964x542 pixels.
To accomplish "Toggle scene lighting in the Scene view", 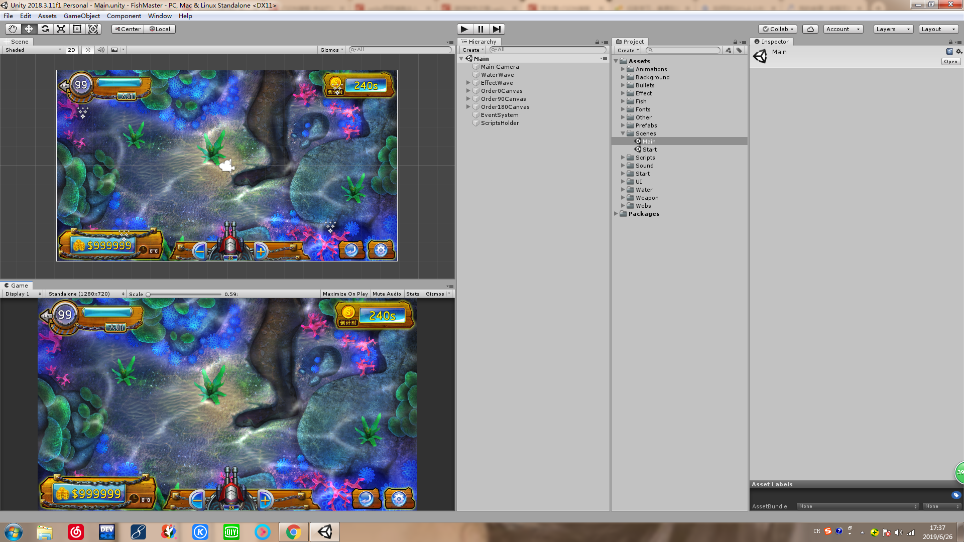I will point(88,50).
